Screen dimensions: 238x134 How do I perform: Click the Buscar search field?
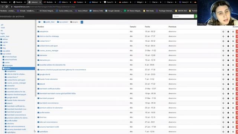coord(183,16)
